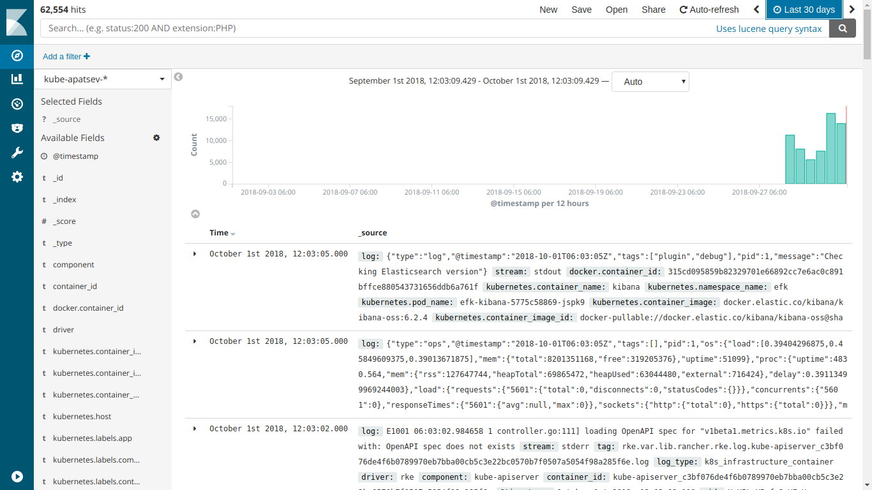Click Save in the top menu

(x=582, y=10)
